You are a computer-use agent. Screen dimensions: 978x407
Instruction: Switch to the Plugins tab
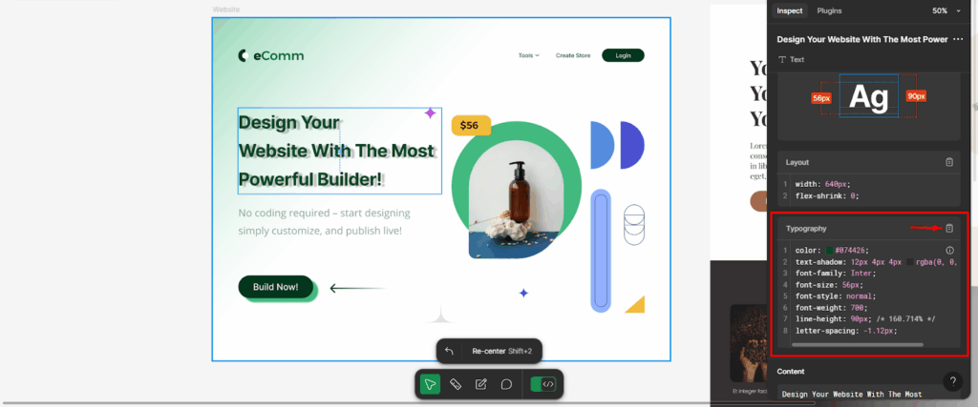click(x=829, y=10)
